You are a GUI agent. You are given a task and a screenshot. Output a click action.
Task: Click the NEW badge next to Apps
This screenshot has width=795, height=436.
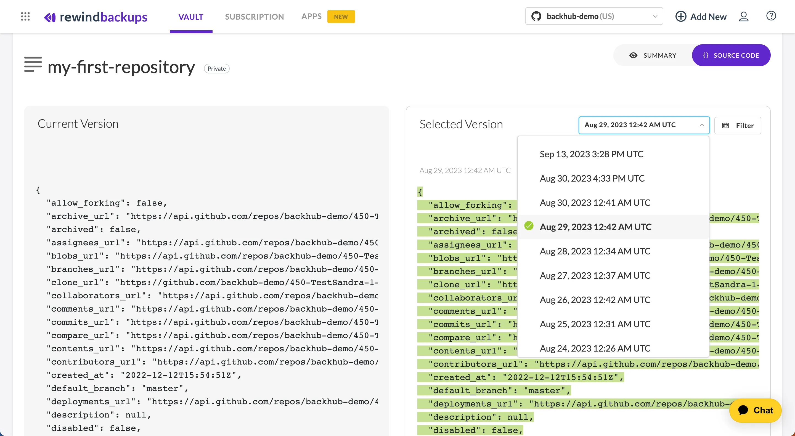coord(341,17)
